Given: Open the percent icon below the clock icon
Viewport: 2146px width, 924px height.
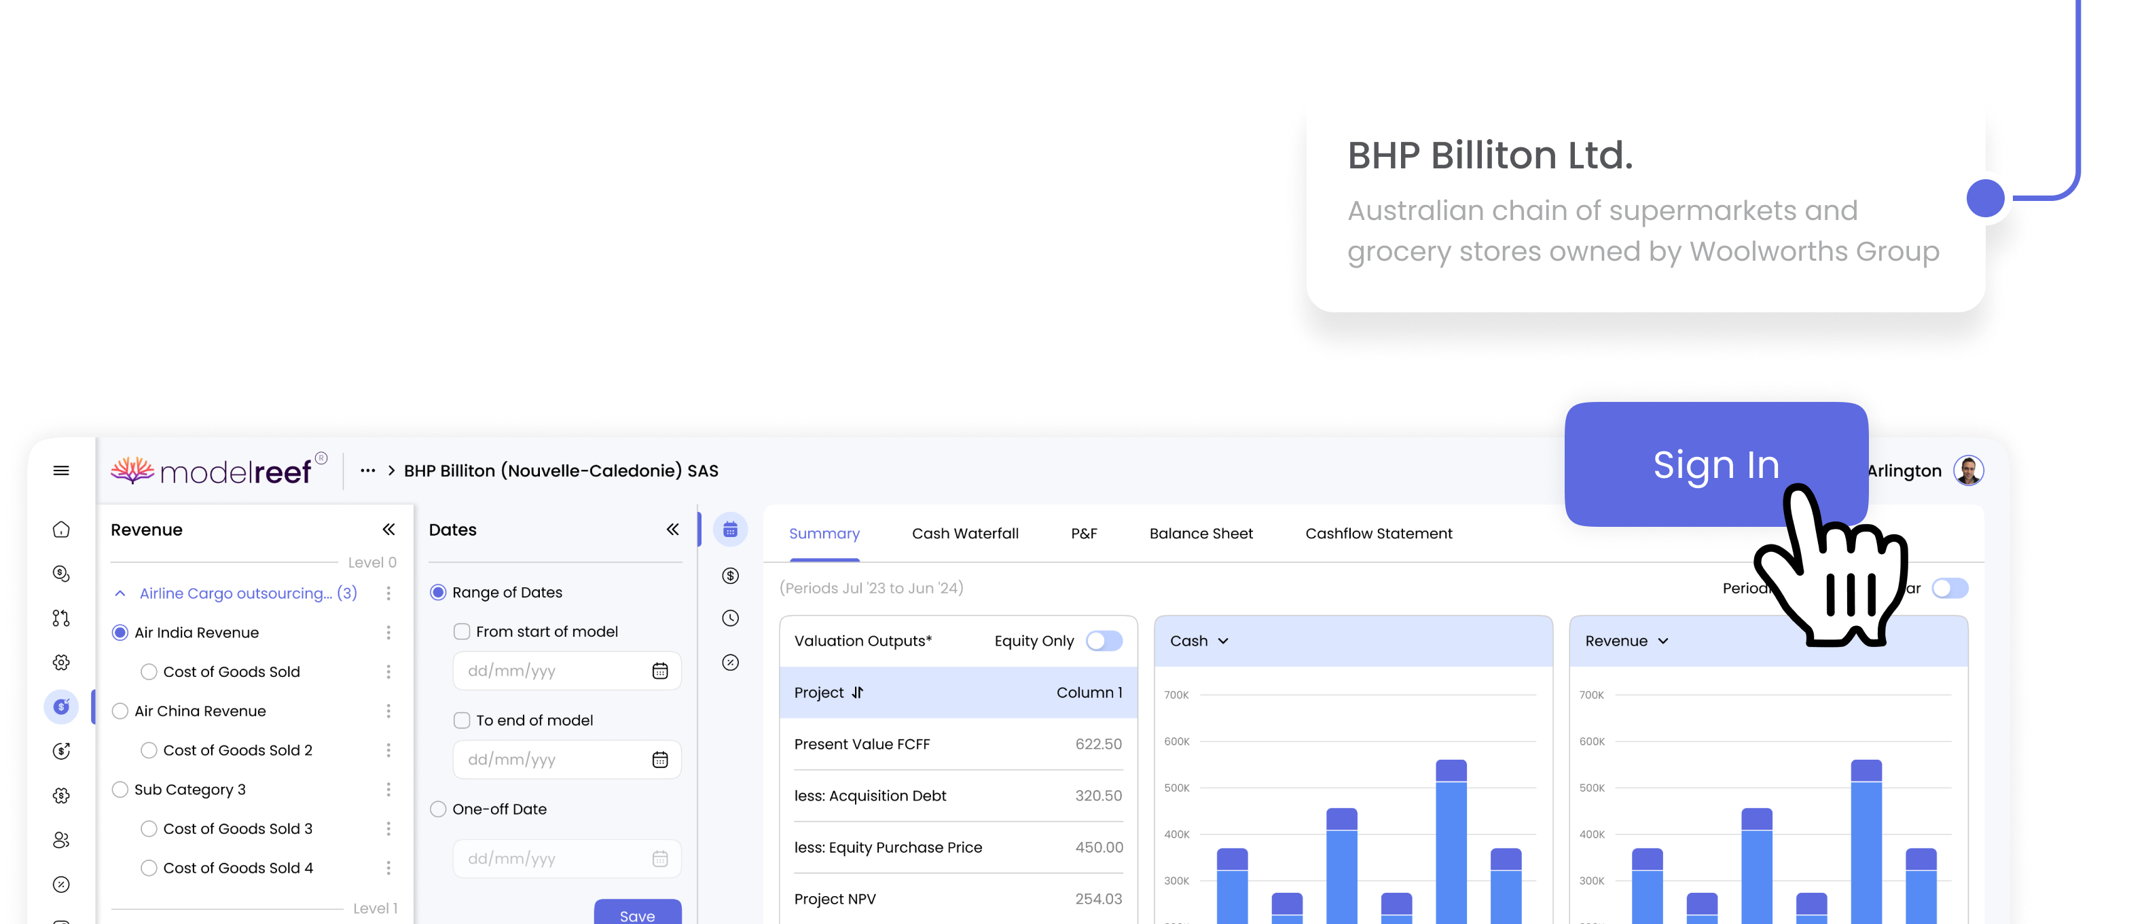Looking at the screenshot, I should [x=731, y=663].
